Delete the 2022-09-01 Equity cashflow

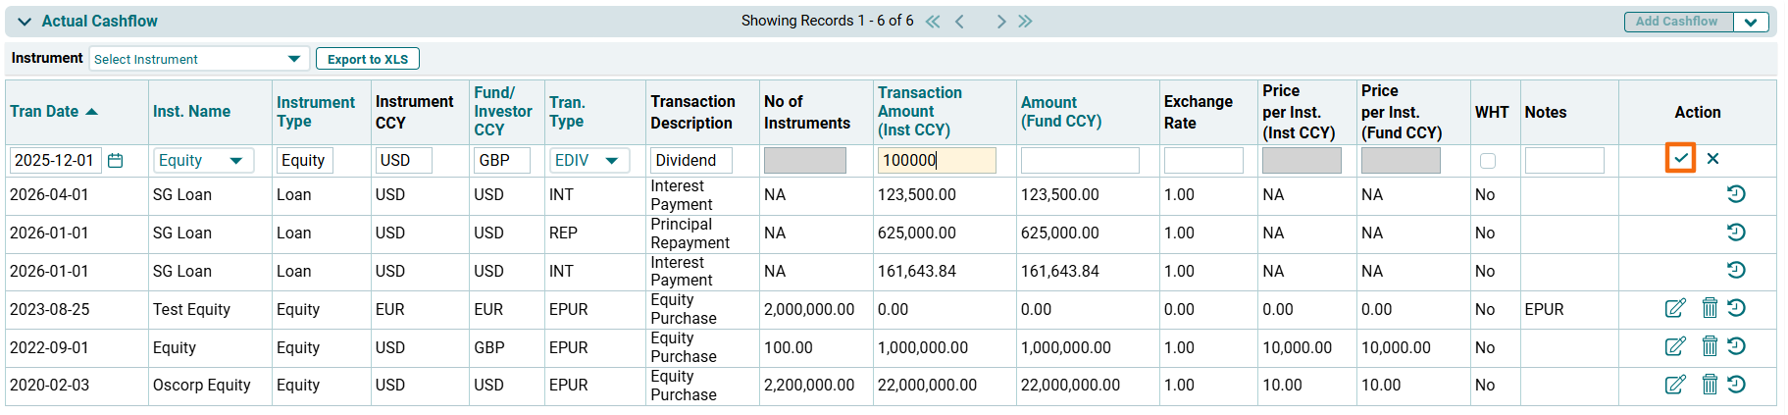pos(1710,346)
